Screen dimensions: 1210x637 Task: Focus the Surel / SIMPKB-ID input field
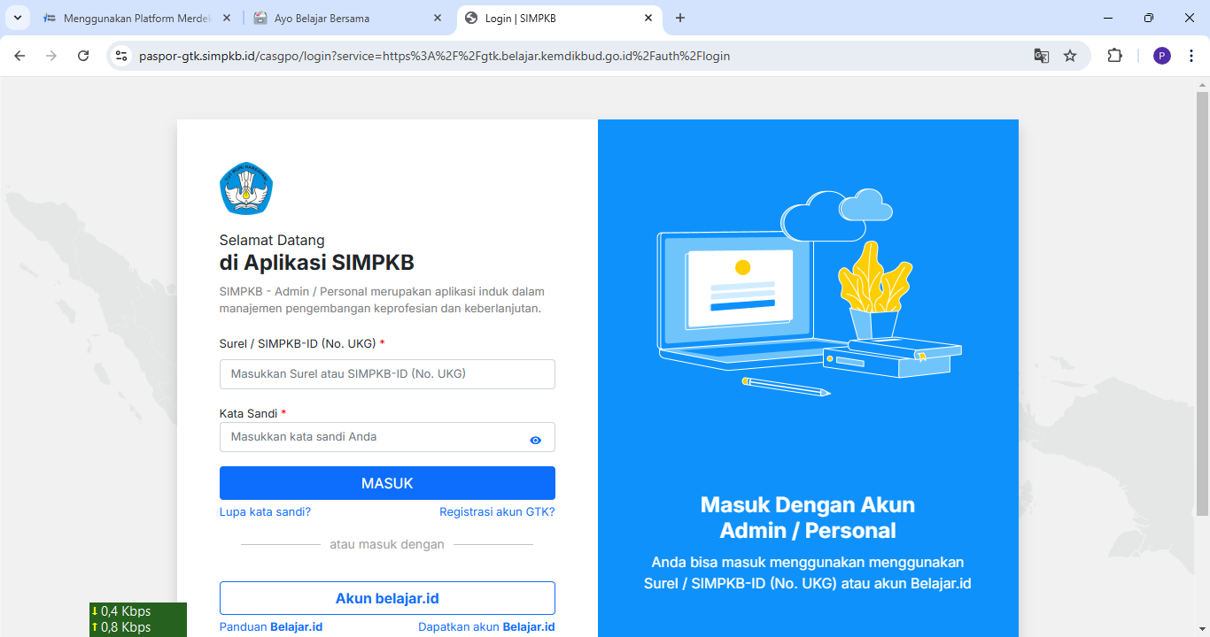point(387,374)
